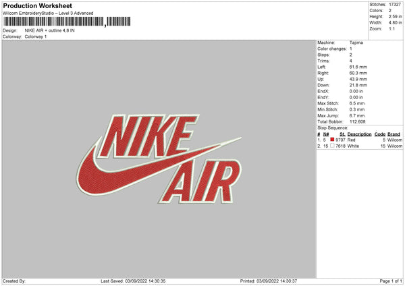Click the 'Trims:' label
The width and height of the screenshot is (405, 286).
pyautogui.click(x=323, y=61)
